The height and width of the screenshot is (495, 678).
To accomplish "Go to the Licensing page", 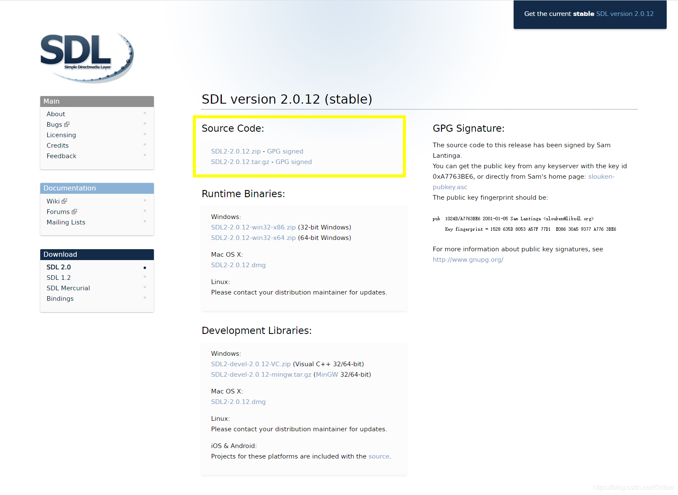I will 61,135.
